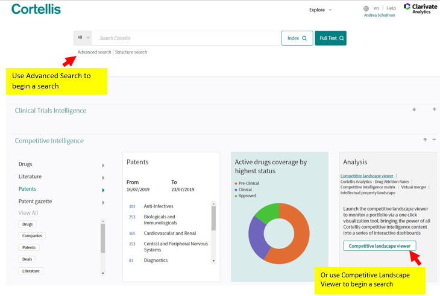
Task: Move Competitive Intelligence section up with arrow icon
Action: click(425, 140)
